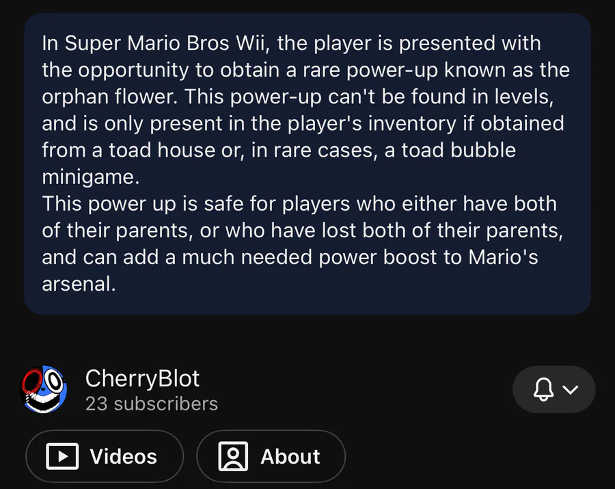Screen dimensions: 615x489
Task: Open the CherryBlot channel name link
Action: (142, 378)
